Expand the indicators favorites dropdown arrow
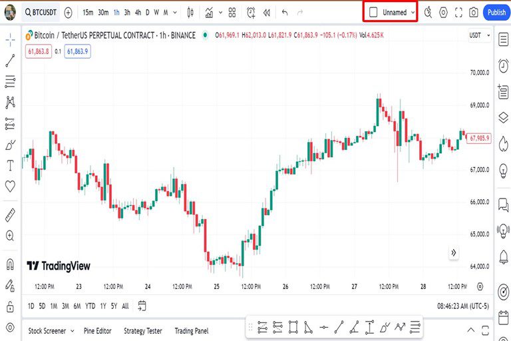Screen dimensions: 511x341 [x=220, y=13]
